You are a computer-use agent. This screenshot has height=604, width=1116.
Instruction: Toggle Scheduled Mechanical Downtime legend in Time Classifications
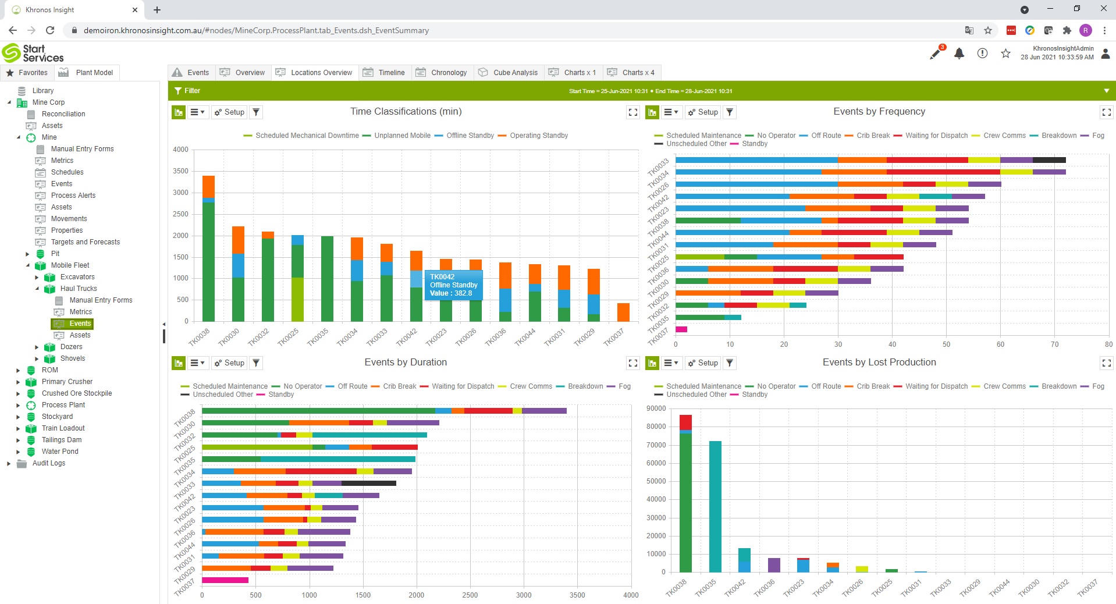(x=301, y=136)
